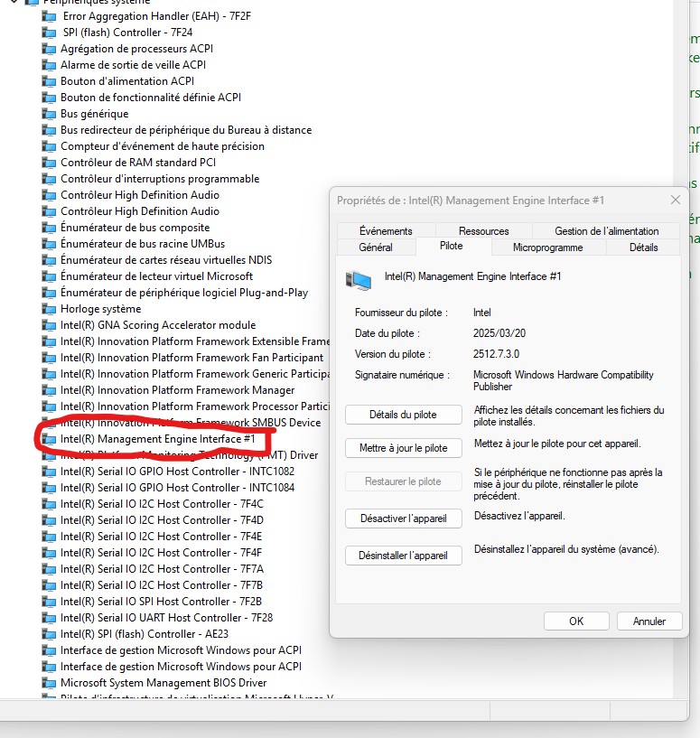Click icon beside Intel(R) GNA Scoring Accelerator module
Screen dimensions: 700x738
pos(49,325)
